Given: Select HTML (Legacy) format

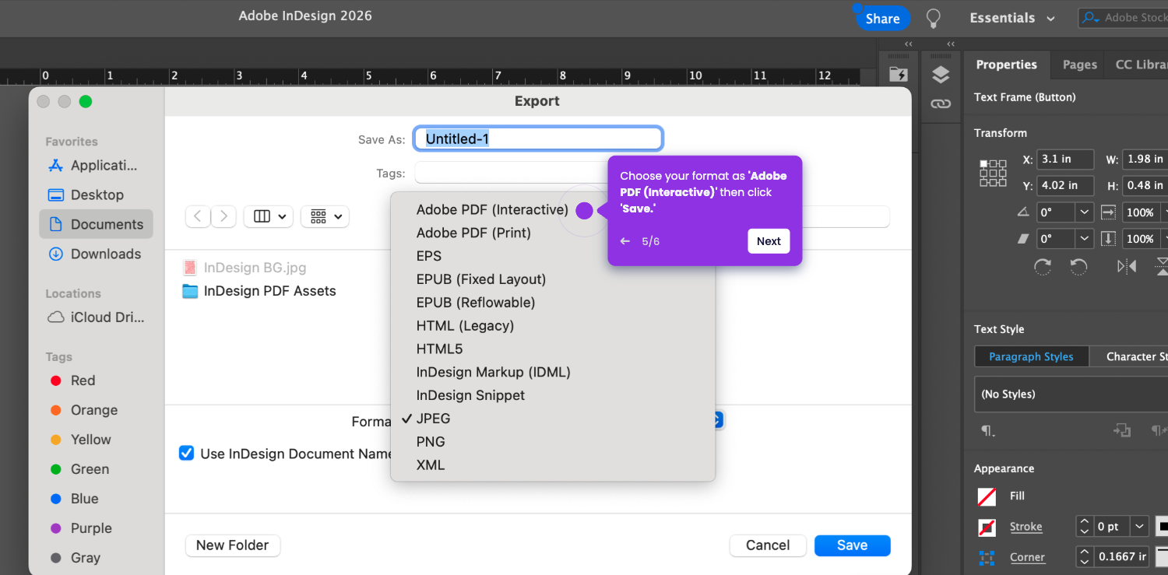Looking at the screenshot, I should coord(465,326).
